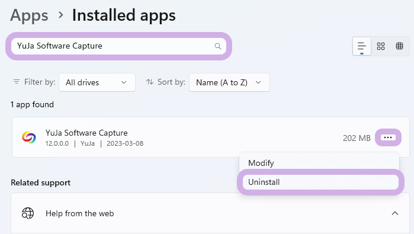The height and width of the screenshot is (234, 414).
Task: Open the three-dot menu for YuJa Software Capture
Action: coord(388,137)
